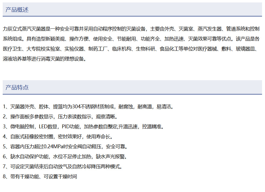Select feature 8 about 干燥功能
Screen dimensions: 265x192
[40, 176]
